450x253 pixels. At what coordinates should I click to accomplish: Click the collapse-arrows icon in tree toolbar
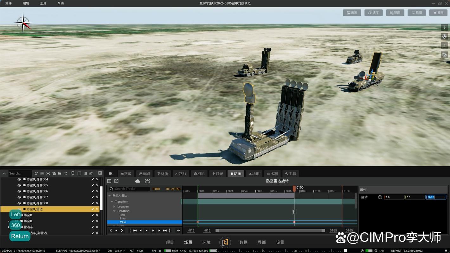coord(66,173)
